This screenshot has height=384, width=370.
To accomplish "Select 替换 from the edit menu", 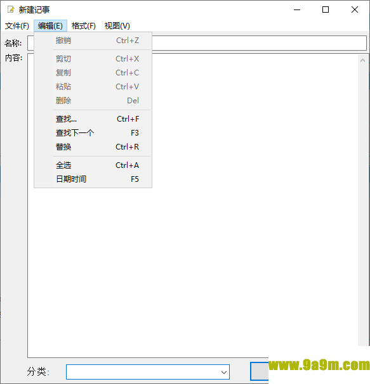I will coord(93,147).
